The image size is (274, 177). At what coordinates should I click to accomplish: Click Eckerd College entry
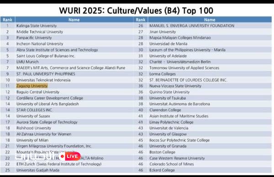162,170
